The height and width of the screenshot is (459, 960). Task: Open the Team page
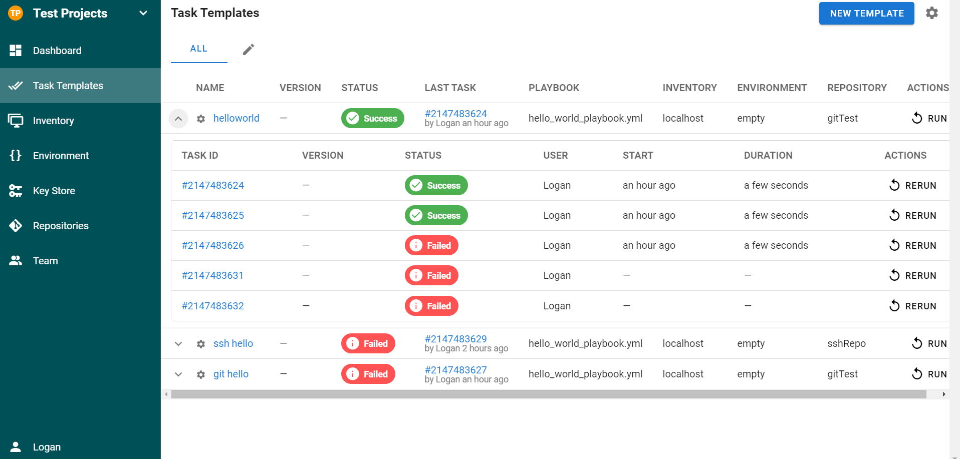click(46, 261)
